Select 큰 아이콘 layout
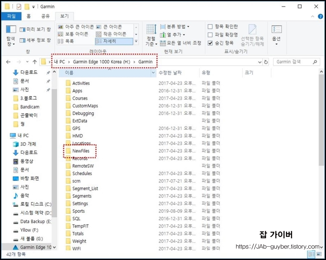Screen dimensions: 326x260 (x=109, y=27)
